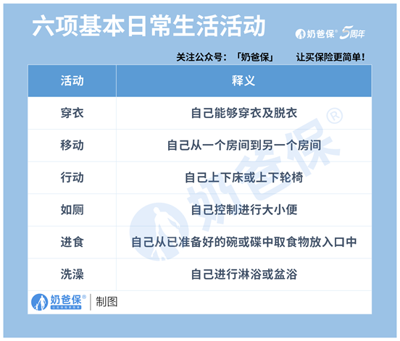Click the 移动 activity cell
Screen dimensions: 400x341
pyautogui.click(x=72, y=146)
